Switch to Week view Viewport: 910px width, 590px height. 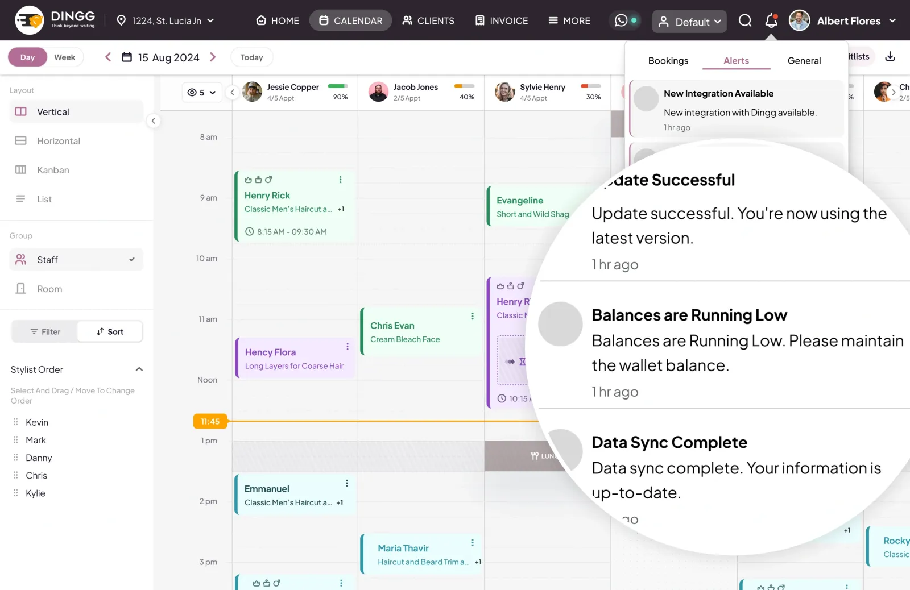(x=64, y=57)
